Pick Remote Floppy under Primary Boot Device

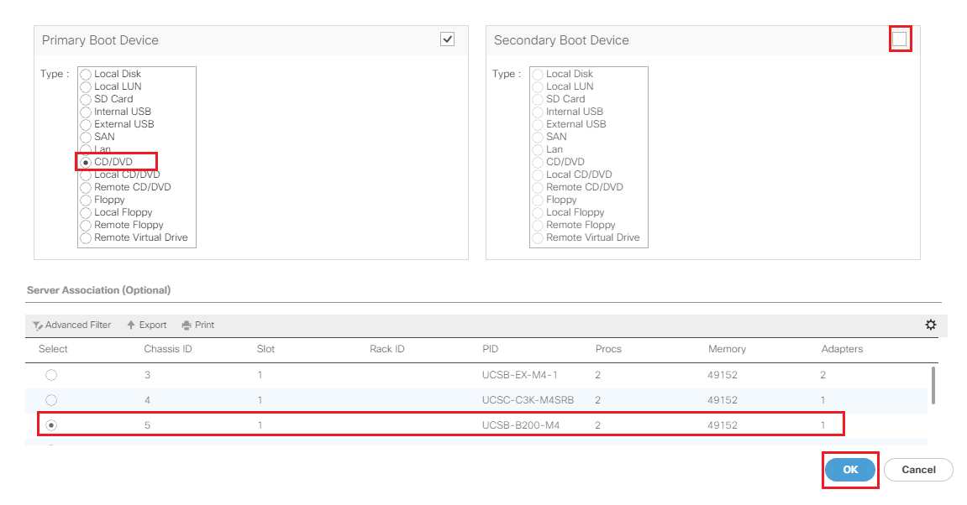tap(86, 226)
